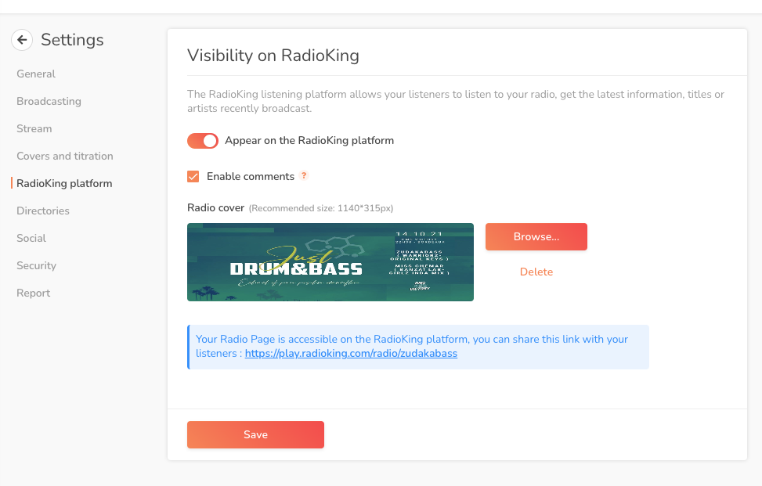Open the General settings section

pos(36,74)
